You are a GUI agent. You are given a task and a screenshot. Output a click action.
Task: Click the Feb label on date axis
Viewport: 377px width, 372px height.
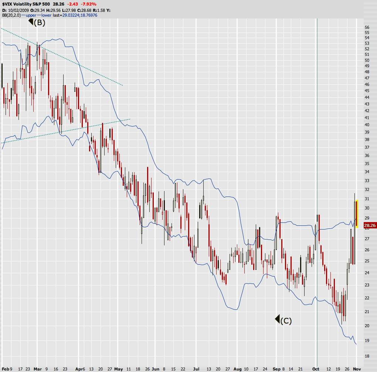pos(5,369)
